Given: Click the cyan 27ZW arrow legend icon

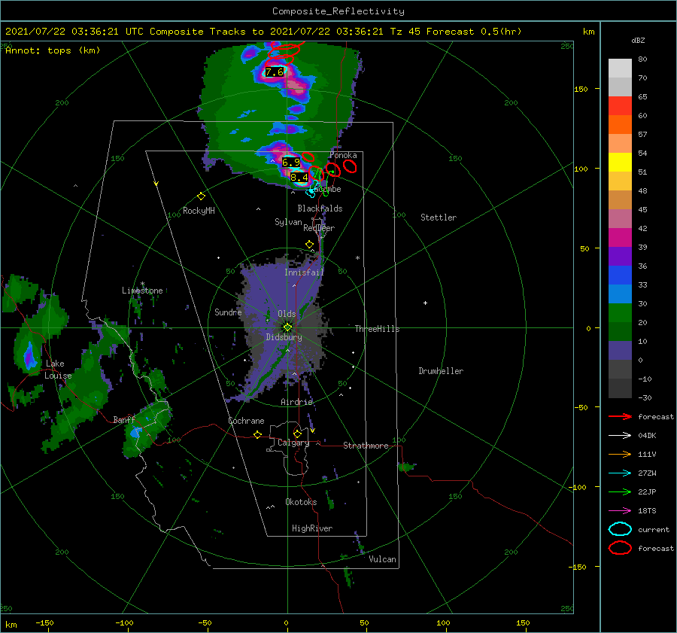Looking at the screenshot, I should pos(621,473).
